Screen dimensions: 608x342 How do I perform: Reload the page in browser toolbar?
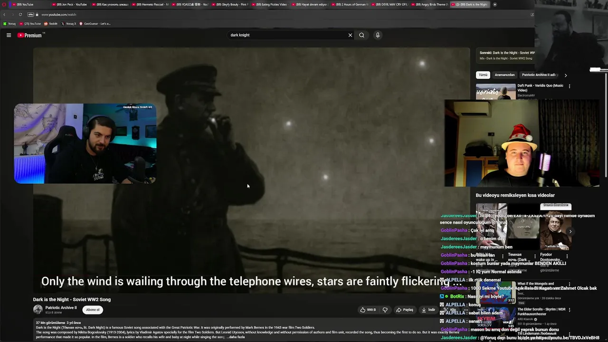coord(20,15)
